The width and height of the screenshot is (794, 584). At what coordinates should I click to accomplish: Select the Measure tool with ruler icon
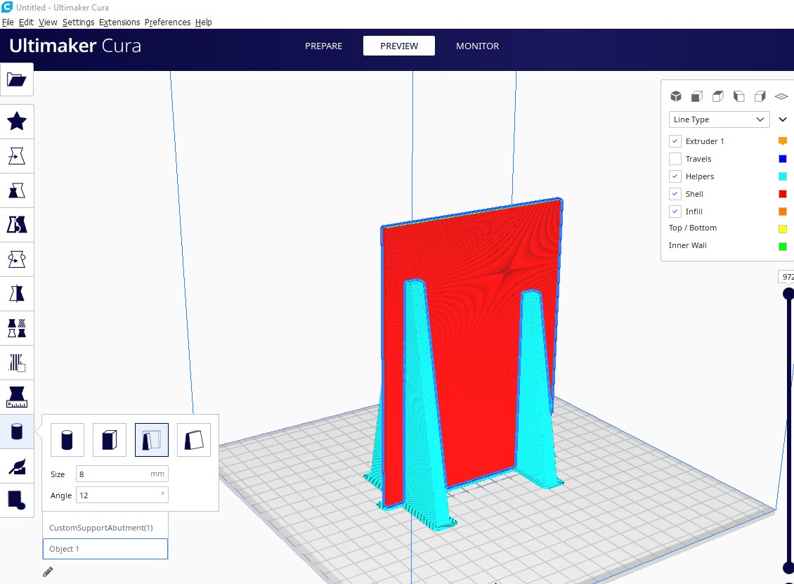point(17,397)
